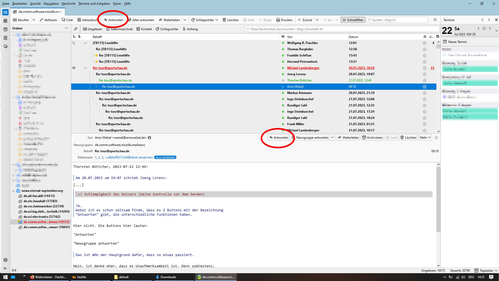
Task: Star the selected Arno Welzel message
Action: pyautogui.click(x=425, y=87)
